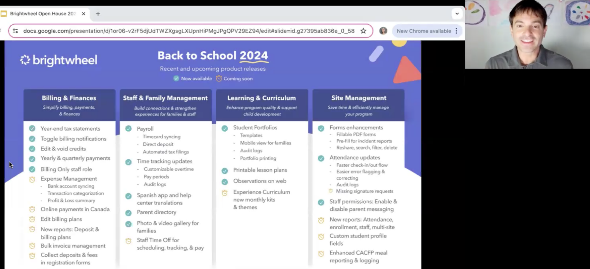
Task: Click the Billing & Finances column heading
Action: (69, 98)
